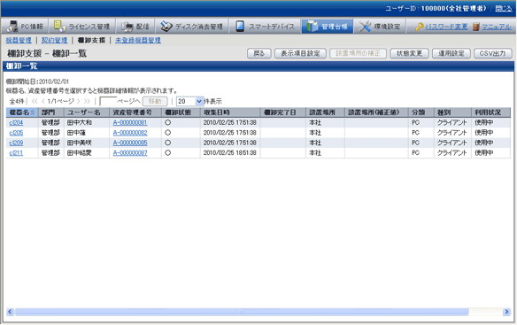Expand the 20件表示 rows dropdown

pos(199,101)
